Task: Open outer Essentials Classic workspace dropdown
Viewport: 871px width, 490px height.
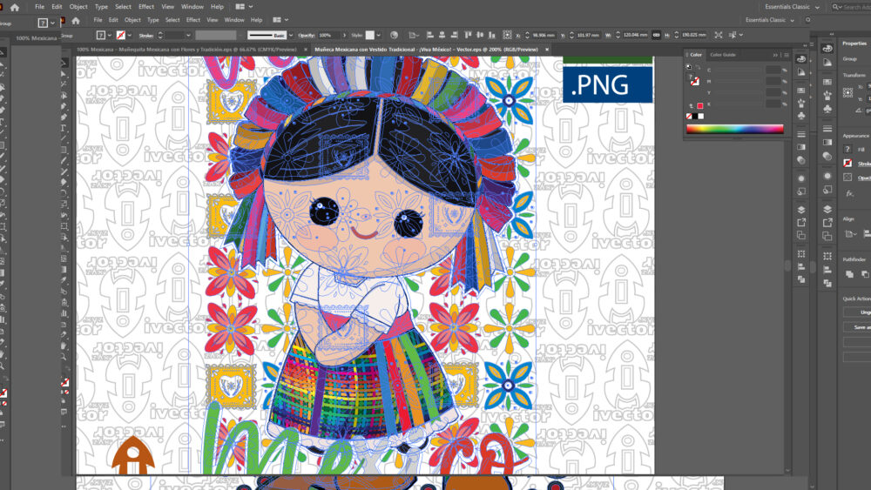Action: [792, 7]
